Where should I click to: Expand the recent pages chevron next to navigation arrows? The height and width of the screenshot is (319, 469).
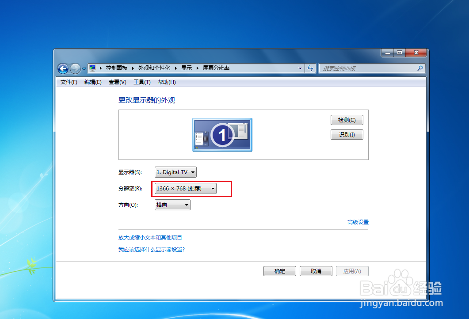(x=83, y=68)
